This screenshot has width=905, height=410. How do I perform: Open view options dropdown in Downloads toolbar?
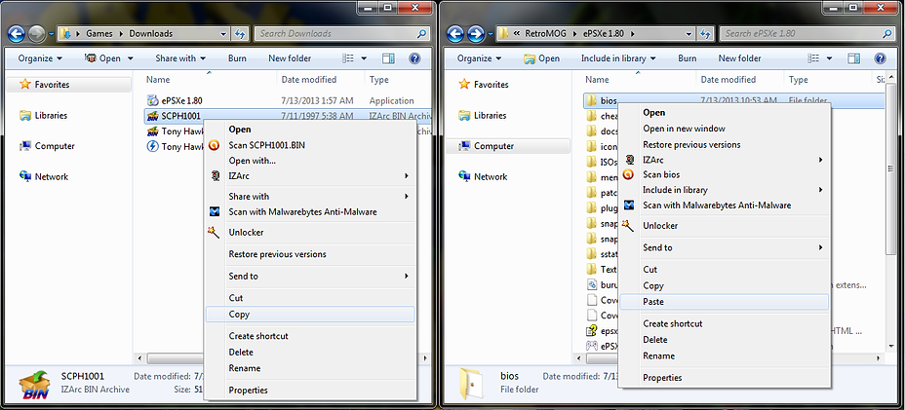tap(364, 58)
